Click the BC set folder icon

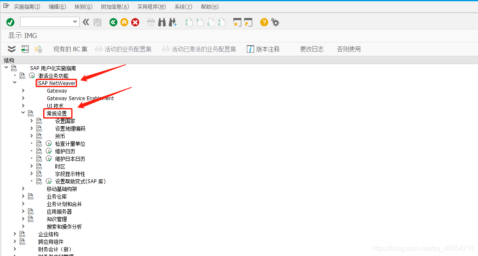pyautogui.click(x=38, y=49)
